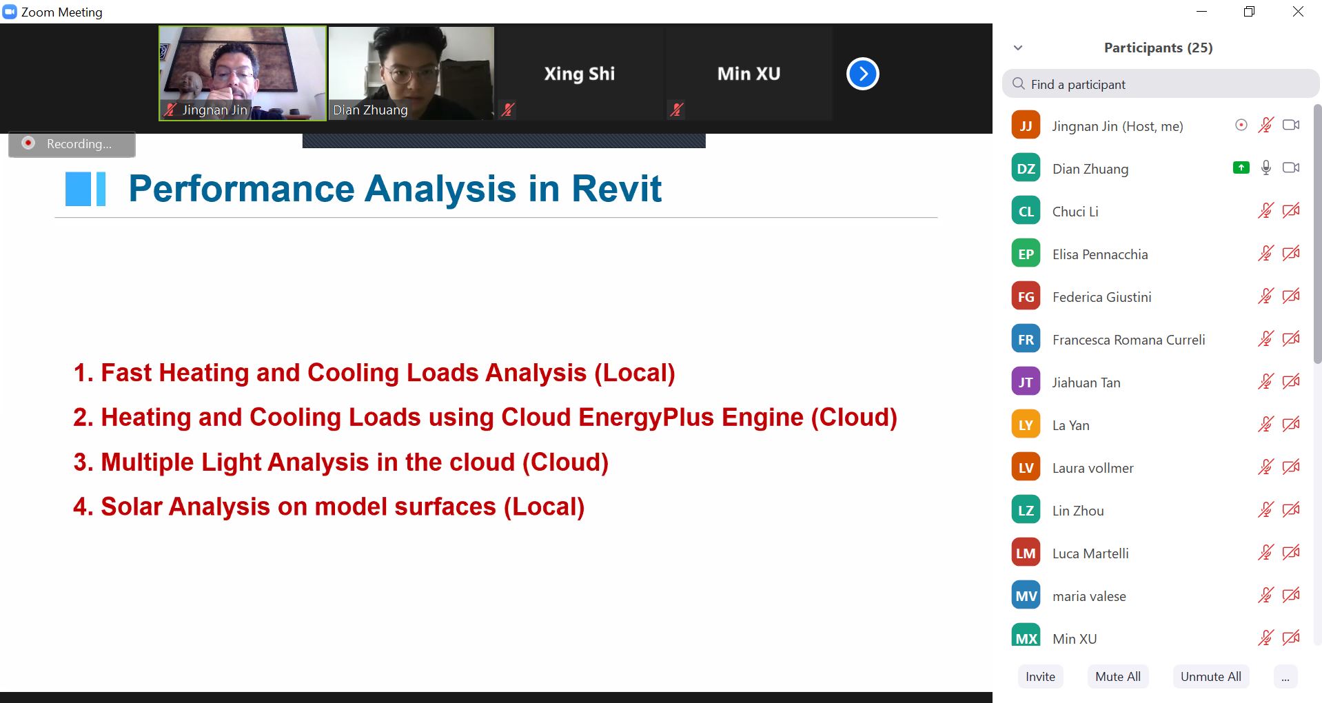Click Dian Zhuang's green screen share icon
The height and width of the screenshot is (703, 1322).
tap(1241, 167)
